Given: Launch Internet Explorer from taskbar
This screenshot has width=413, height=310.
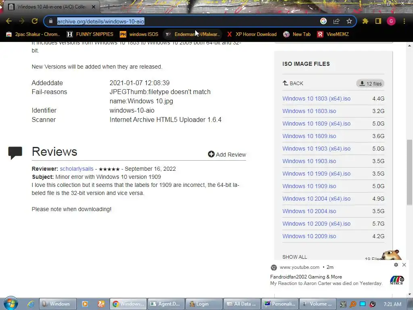Looking at the screenshot, I should coord(31,304).
